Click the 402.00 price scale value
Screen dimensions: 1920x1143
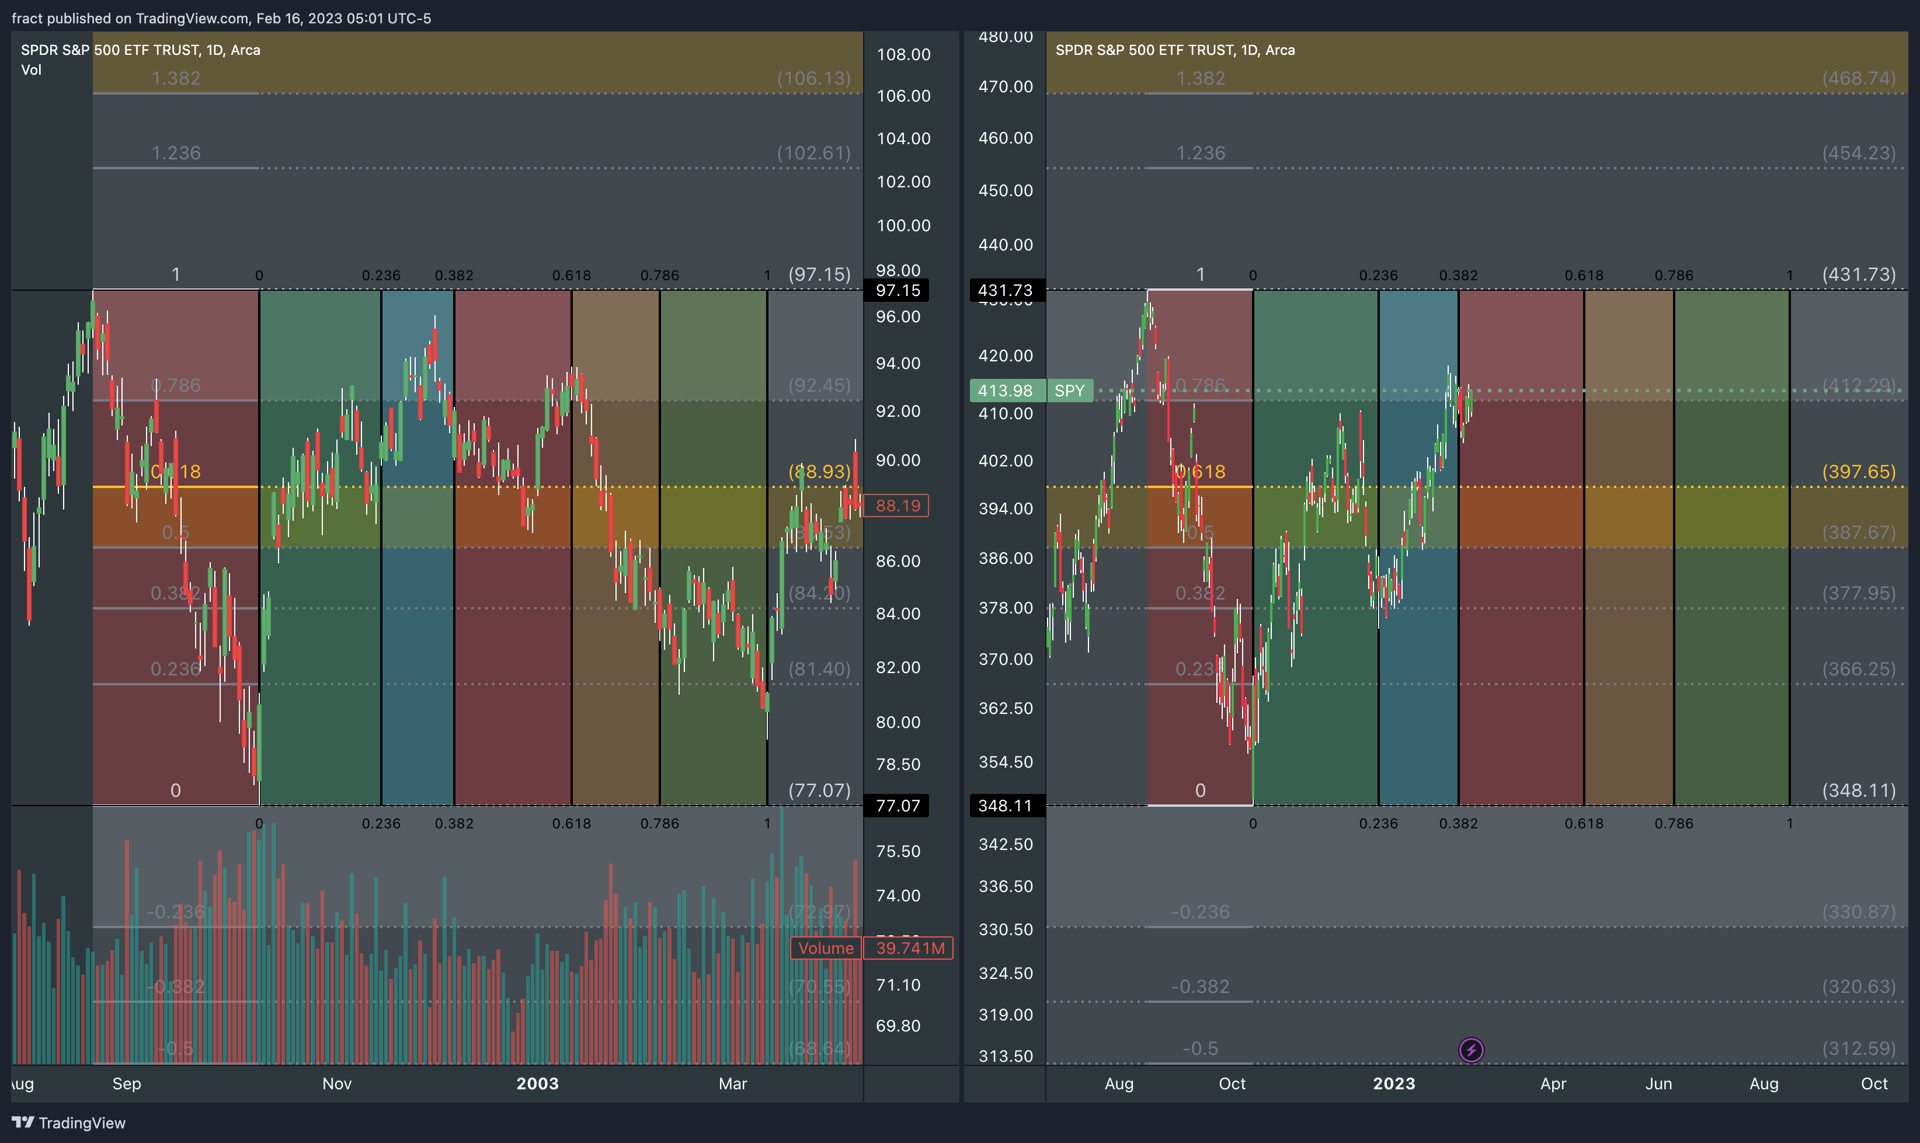pos(1006,460)
